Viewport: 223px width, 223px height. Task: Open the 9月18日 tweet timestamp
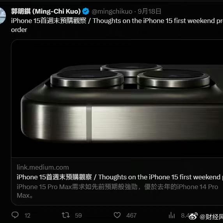(x=149, y=11)
